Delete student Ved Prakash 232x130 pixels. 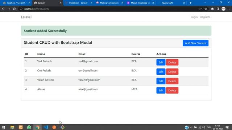point(172,62)
